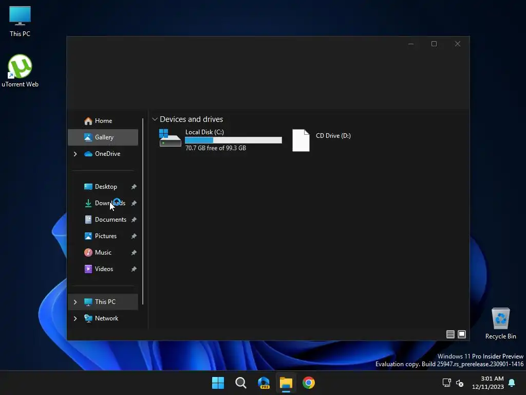Launch Google Chrome from taskbar

coord(309,383)
